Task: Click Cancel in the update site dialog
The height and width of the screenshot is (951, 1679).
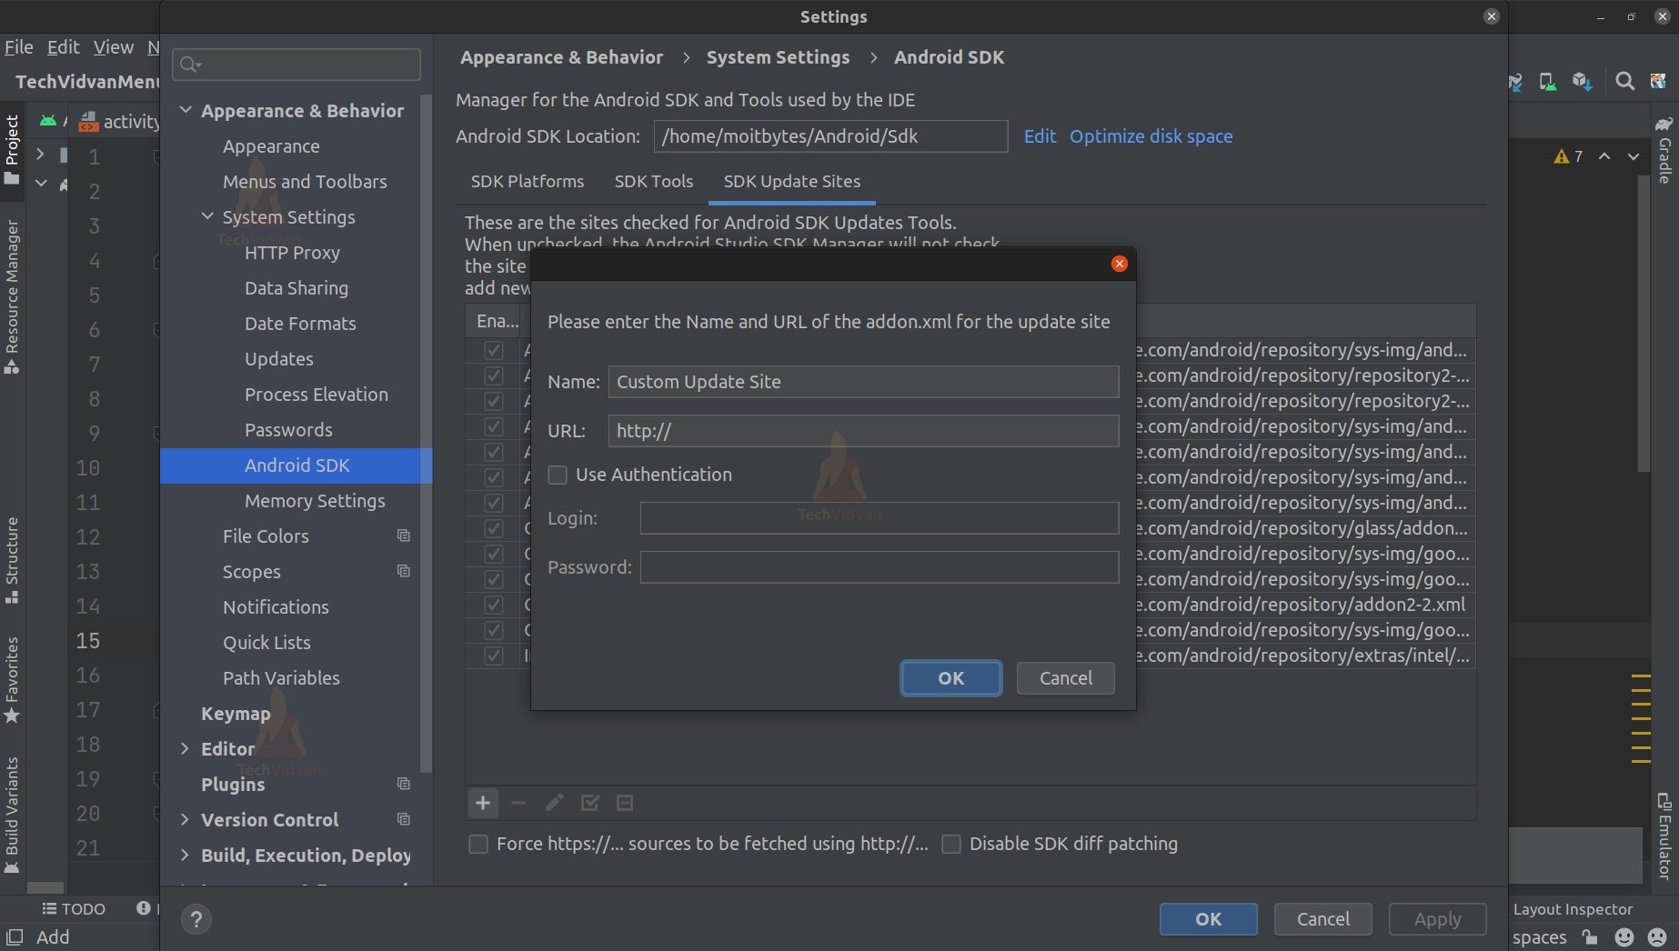Action: click(1066, 678)
